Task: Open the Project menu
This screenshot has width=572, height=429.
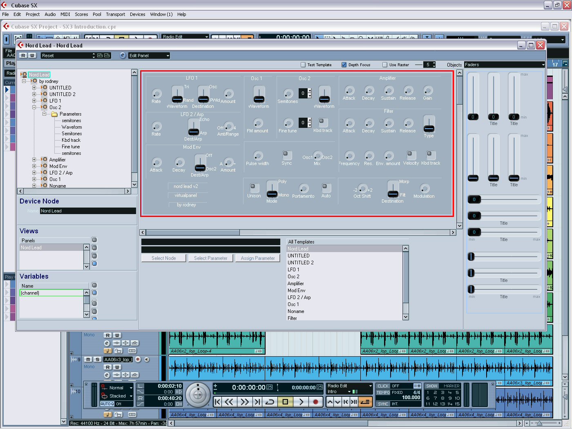Action: point(33,14)
